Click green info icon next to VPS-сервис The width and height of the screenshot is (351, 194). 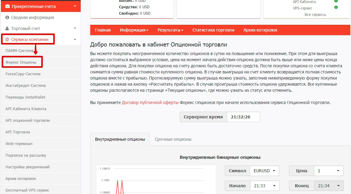pyautogui.click(x=336, y=8)
